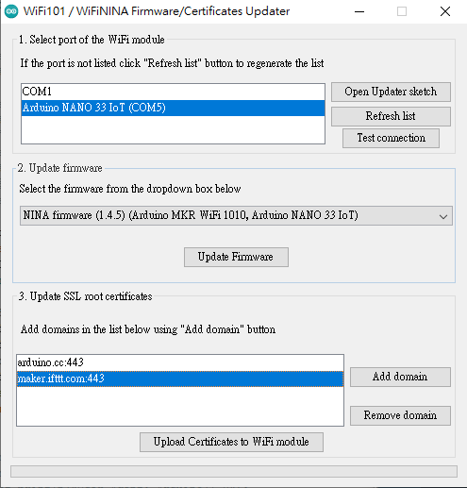Click the Add domain button
Viewport: 467px width, 488px height.
pyautogui.click(x=400, y=377)
